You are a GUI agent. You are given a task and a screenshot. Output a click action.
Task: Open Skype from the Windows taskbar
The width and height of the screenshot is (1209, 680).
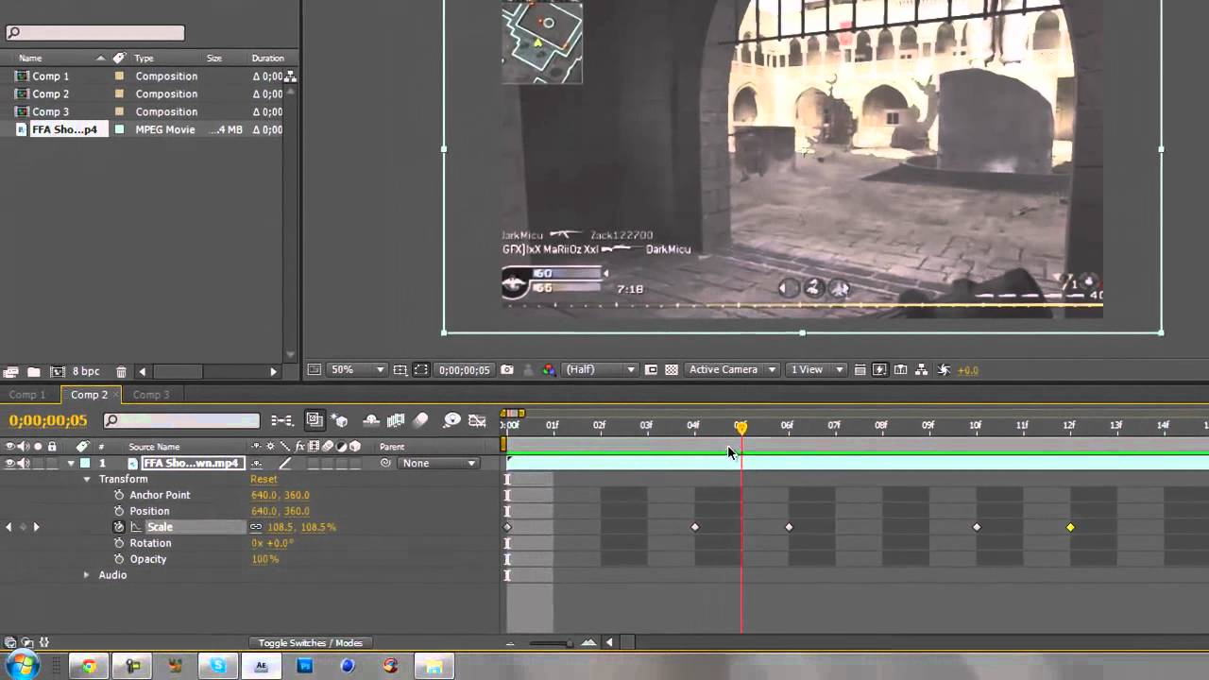(218, 666)
